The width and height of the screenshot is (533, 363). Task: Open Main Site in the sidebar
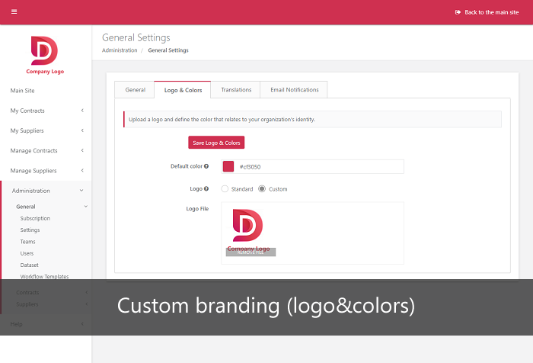point(22,91)
